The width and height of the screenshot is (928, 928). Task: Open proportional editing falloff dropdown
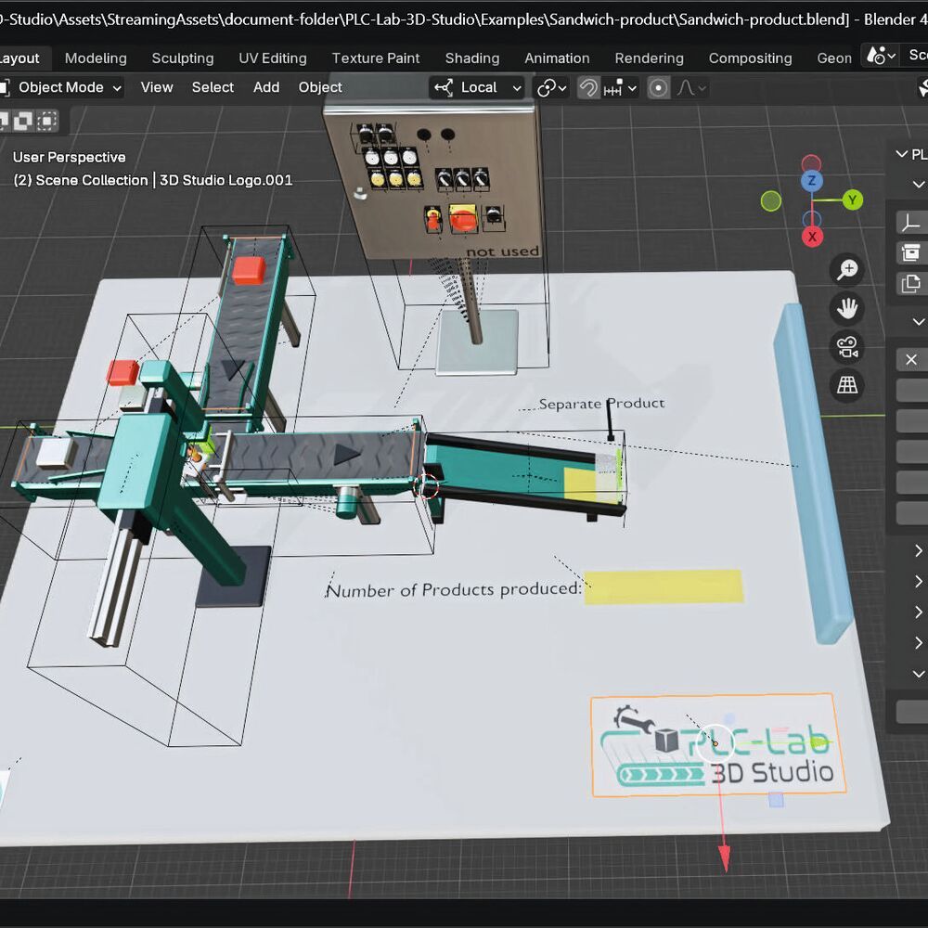tap(690, 88)
